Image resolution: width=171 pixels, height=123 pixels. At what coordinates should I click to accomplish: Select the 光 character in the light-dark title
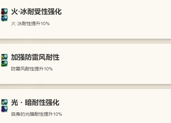(x=15, y=102)
